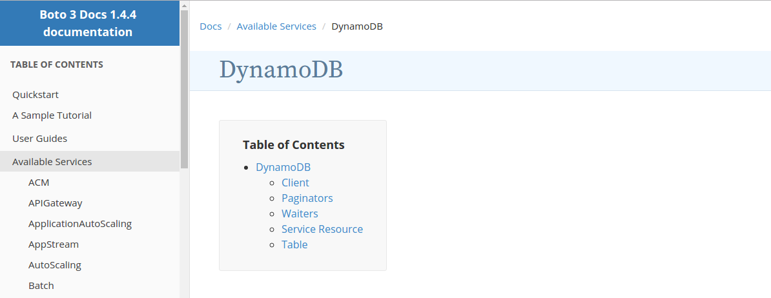This screenshot has height=298, width=771.
Task: Click the Docs breadcrumb link
Action: click(x=211, y=26)
